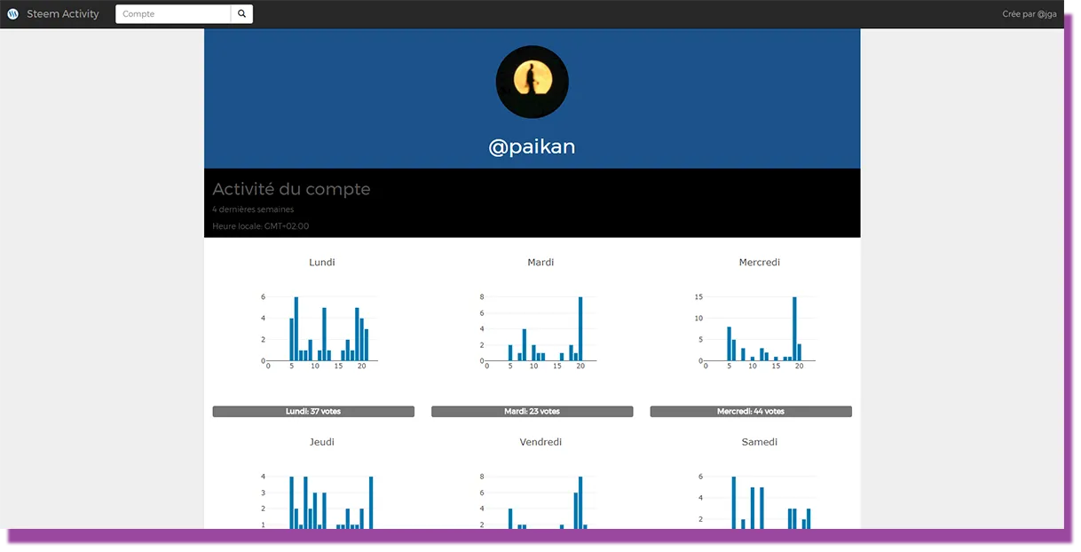Click the Jeudi bar chart
Image resolution: width=1081 pixels, height=552 pixels.
320,501
